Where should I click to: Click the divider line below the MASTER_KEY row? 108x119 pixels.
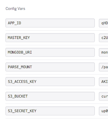[x=57, y=45]
